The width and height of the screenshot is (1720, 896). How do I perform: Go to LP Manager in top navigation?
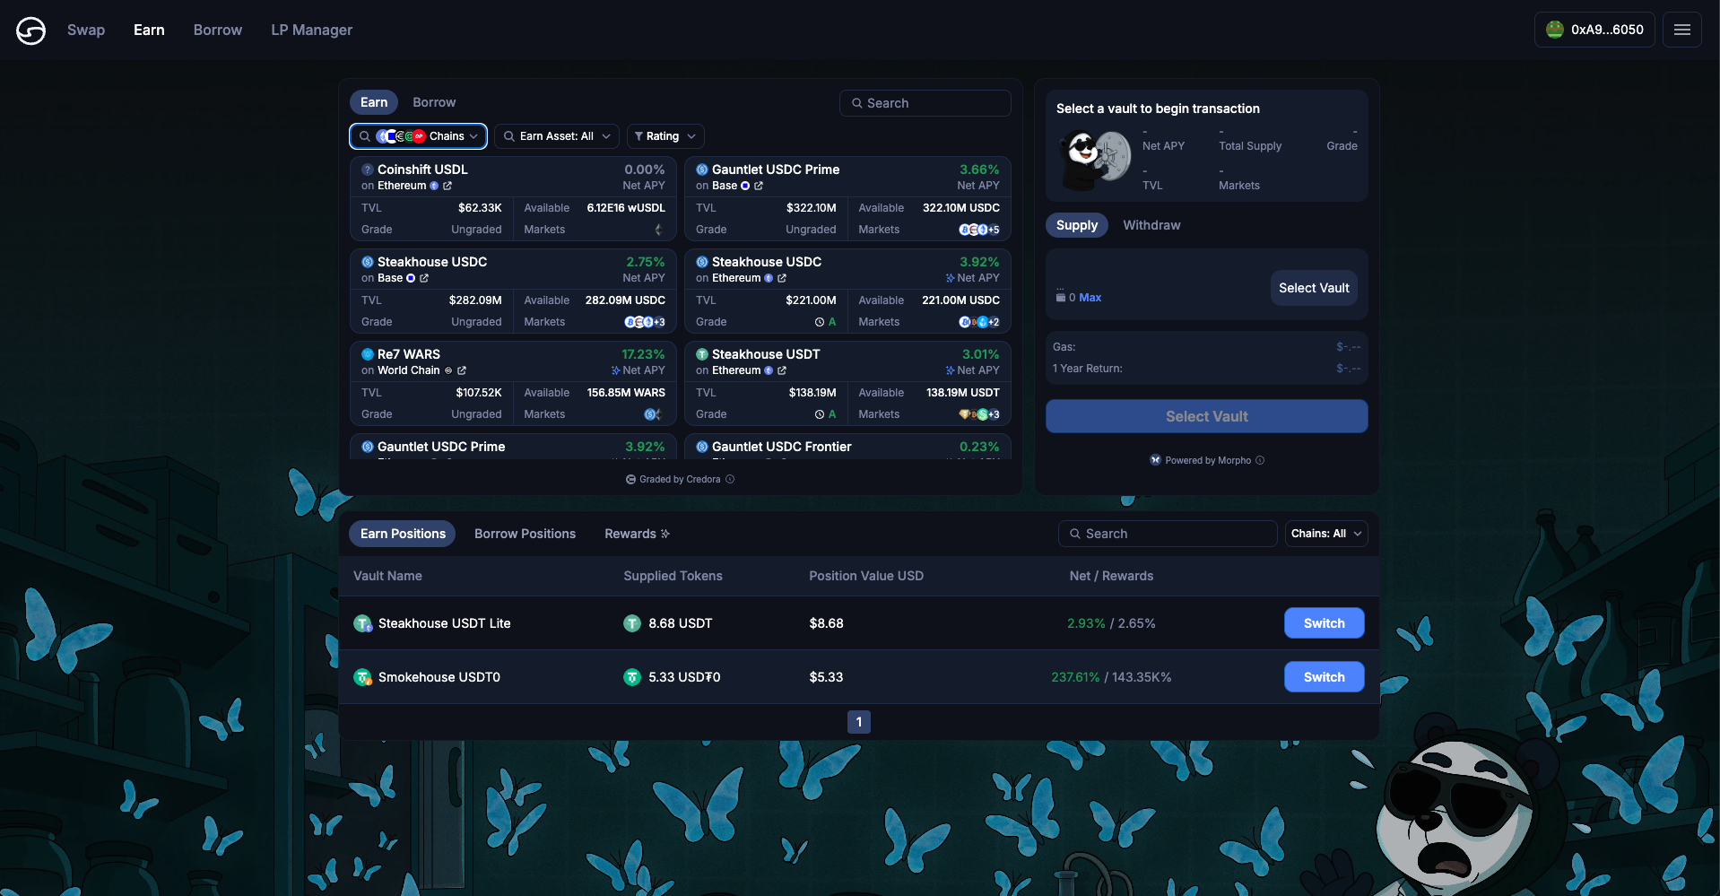point(311,30)
